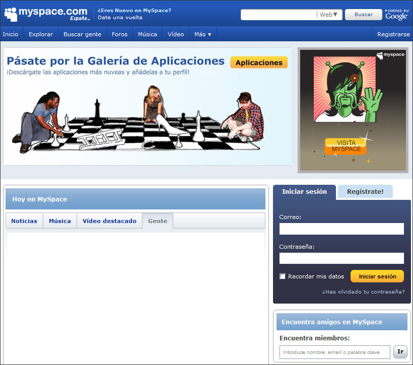Click the Powered by Google logo
The height and width of the screenshot is (365, 413).
click(x=396, y=14)
